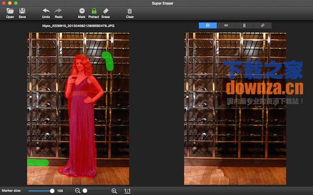Click the marker size value 100

(x=60, y=191)
